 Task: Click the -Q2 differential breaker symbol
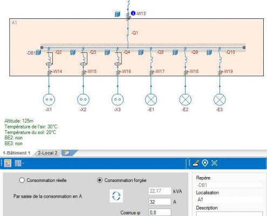click(50, 59)
